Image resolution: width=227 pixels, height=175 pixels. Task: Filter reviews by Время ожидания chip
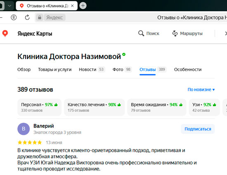tap(157, 107)
